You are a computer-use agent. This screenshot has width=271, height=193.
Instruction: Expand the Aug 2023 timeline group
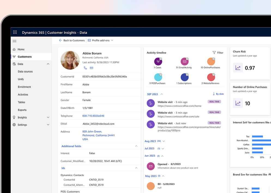164,141
